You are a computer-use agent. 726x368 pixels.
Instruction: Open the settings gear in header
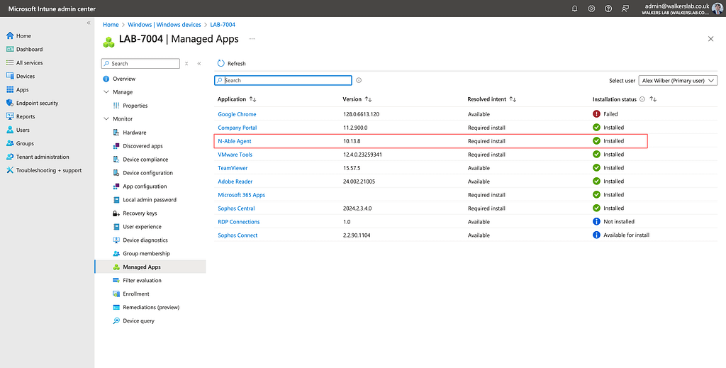coord(591,9)
